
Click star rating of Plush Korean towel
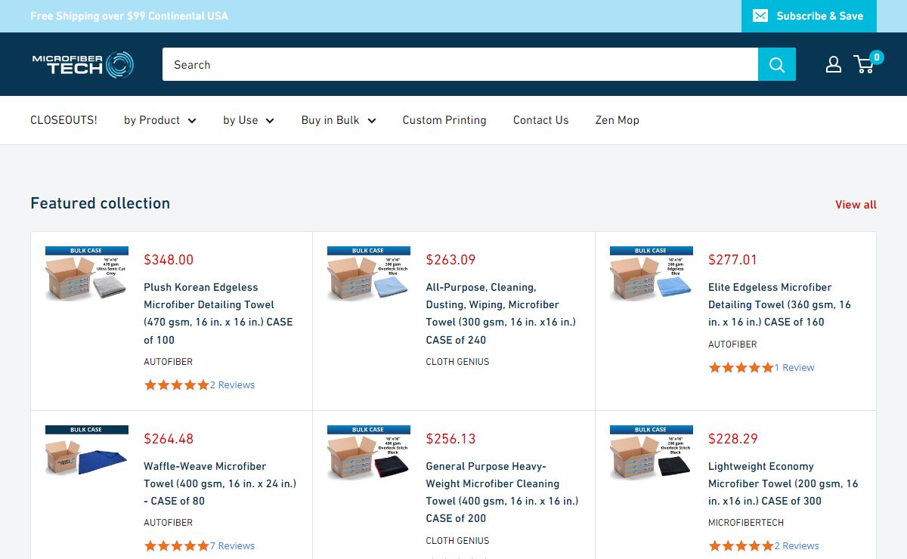[177, 385]
